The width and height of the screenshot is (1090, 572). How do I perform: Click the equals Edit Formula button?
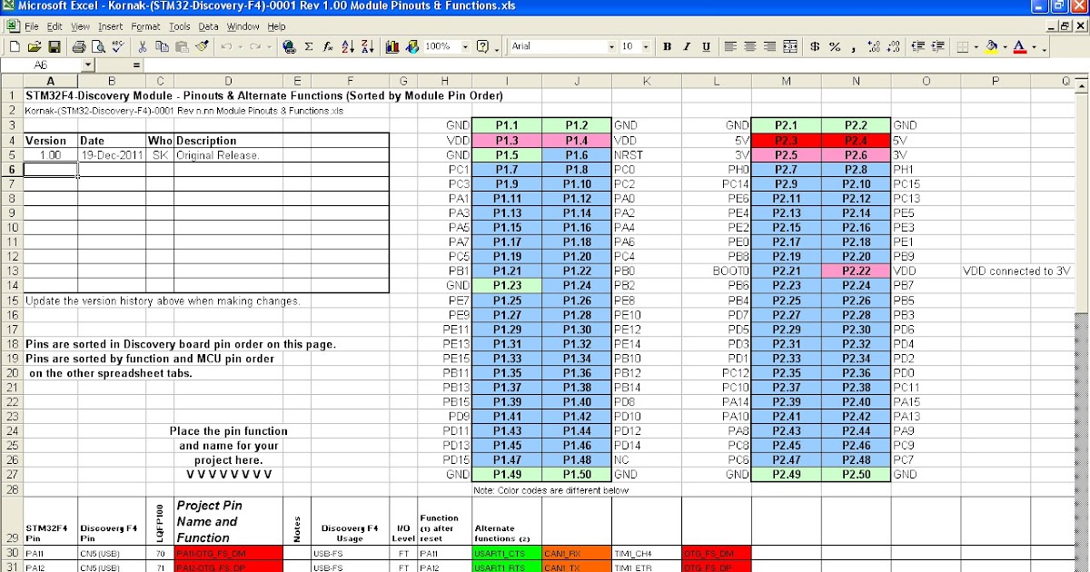[137, 65]
